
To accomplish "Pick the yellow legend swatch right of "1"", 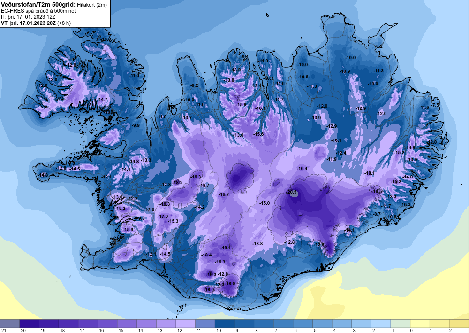I will [440, 324].
